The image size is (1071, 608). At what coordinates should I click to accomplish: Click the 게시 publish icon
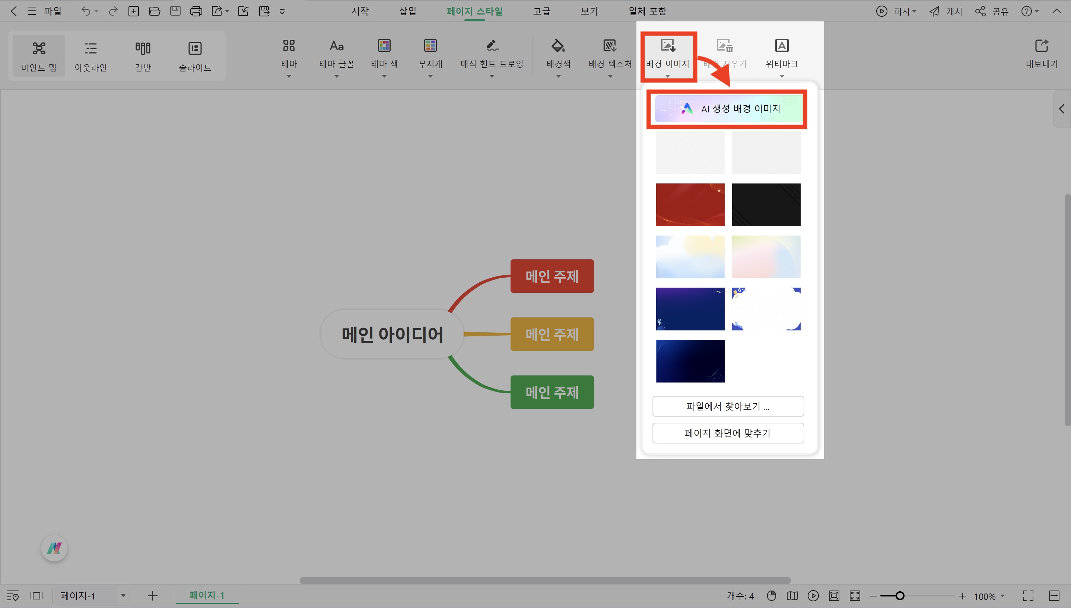point(946,11)
